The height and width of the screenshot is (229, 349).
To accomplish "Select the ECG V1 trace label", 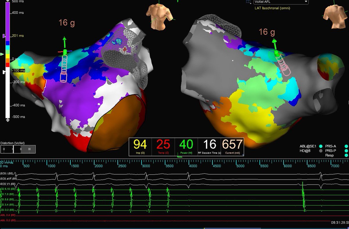I will pos(8,184).
